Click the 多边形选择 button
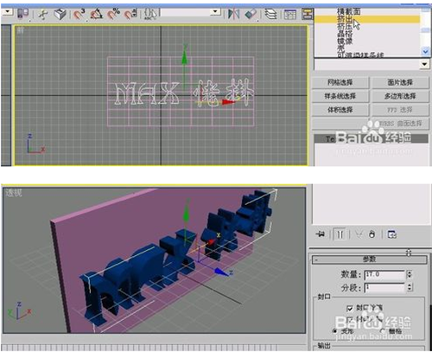This screenshot has width=432, height=352. [400, 96]
